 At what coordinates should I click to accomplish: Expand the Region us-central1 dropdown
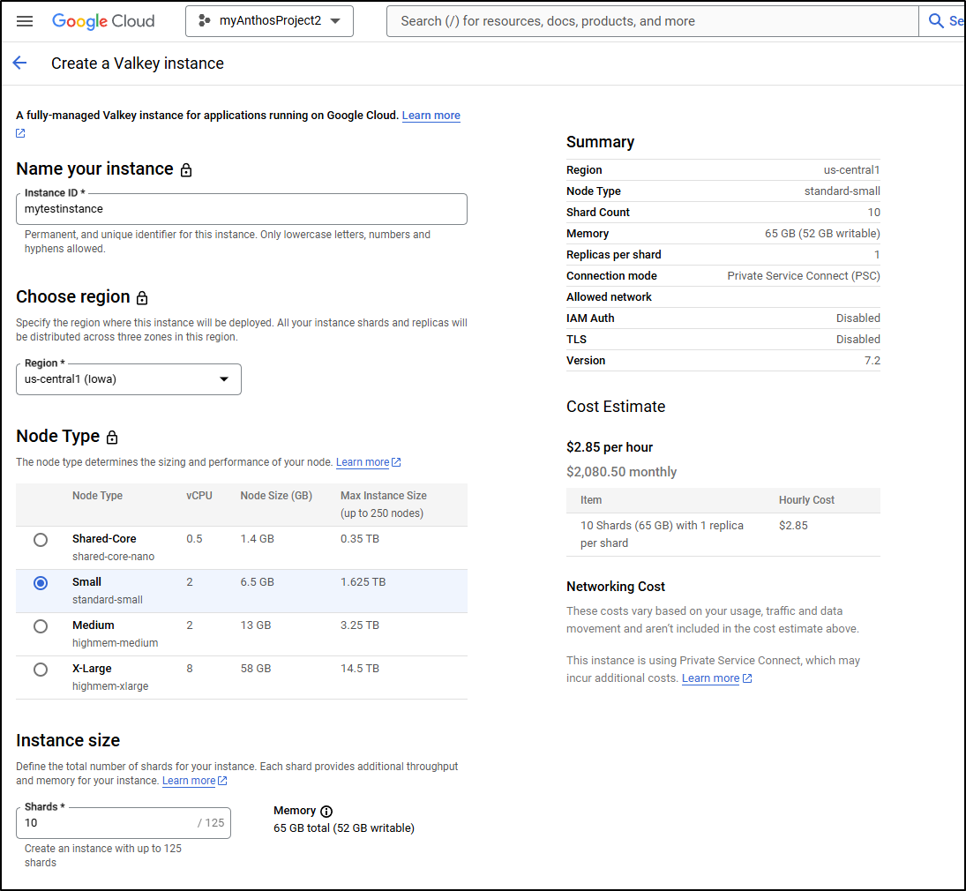[129, 379]
